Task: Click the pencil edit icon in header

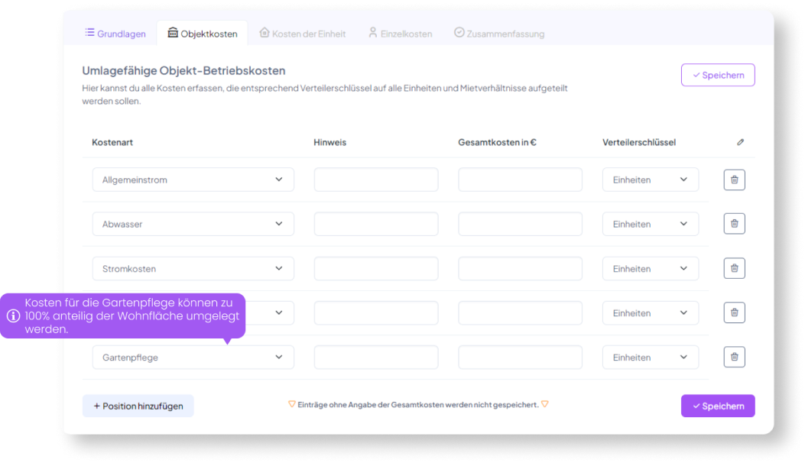Action: [740, 142]
